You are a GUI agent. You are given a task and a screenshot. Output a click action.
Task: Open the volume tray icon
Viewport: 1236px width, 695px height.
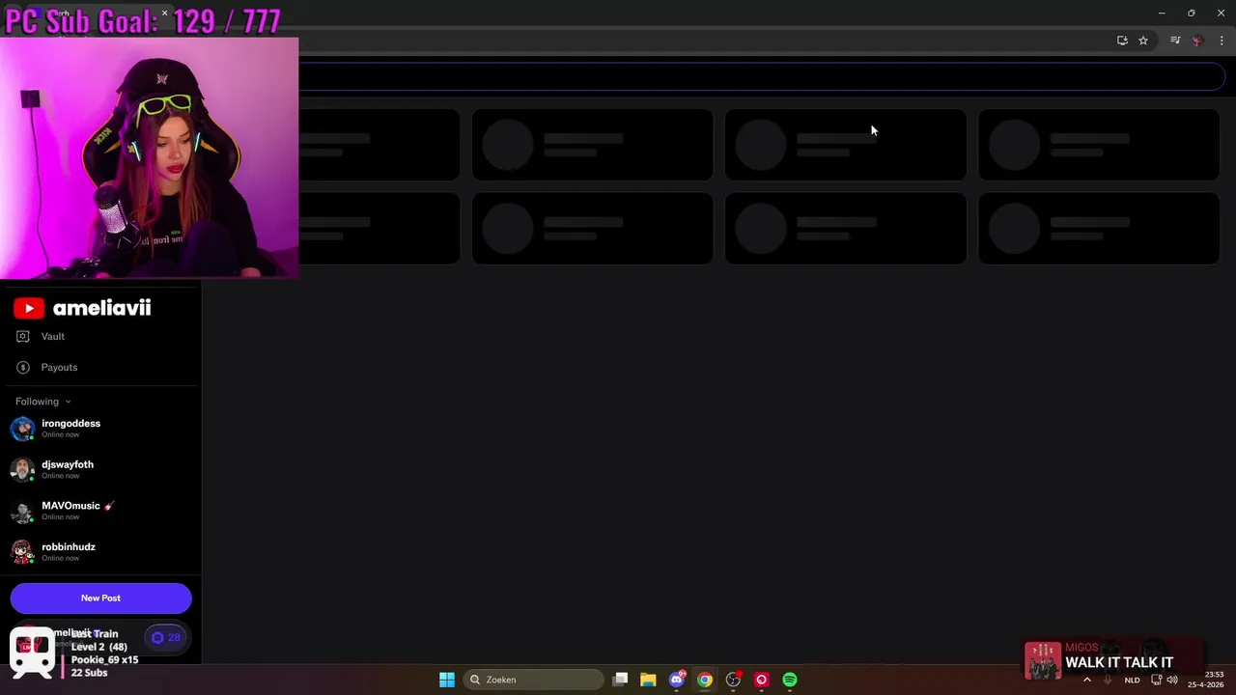pos(1172,680)
